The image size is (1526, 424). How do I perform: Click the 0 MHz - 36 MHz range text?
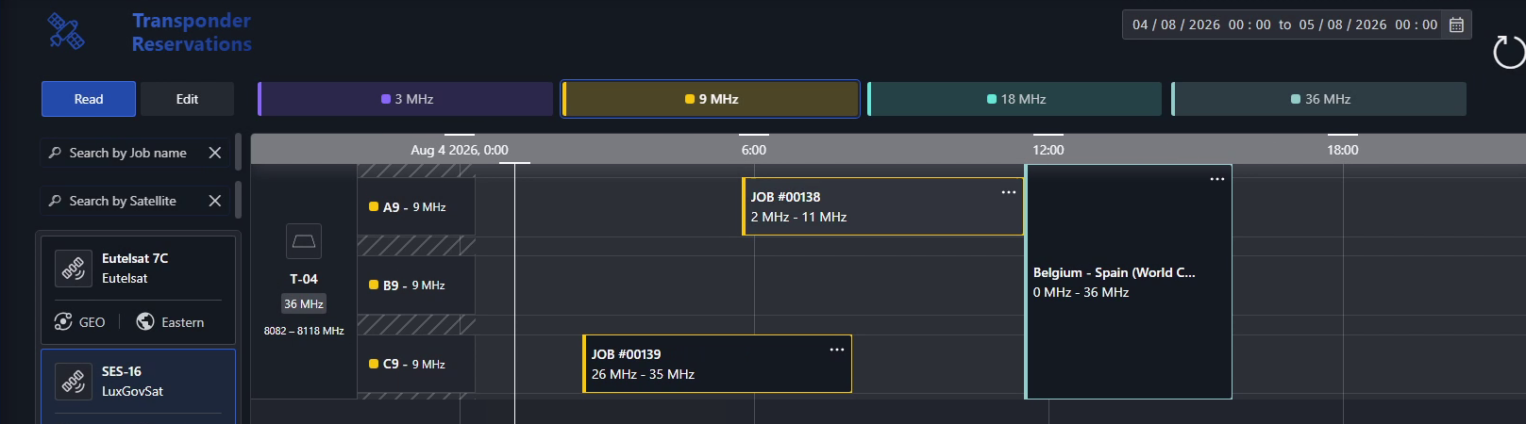pyautogui.click(x=1081, y=292)
